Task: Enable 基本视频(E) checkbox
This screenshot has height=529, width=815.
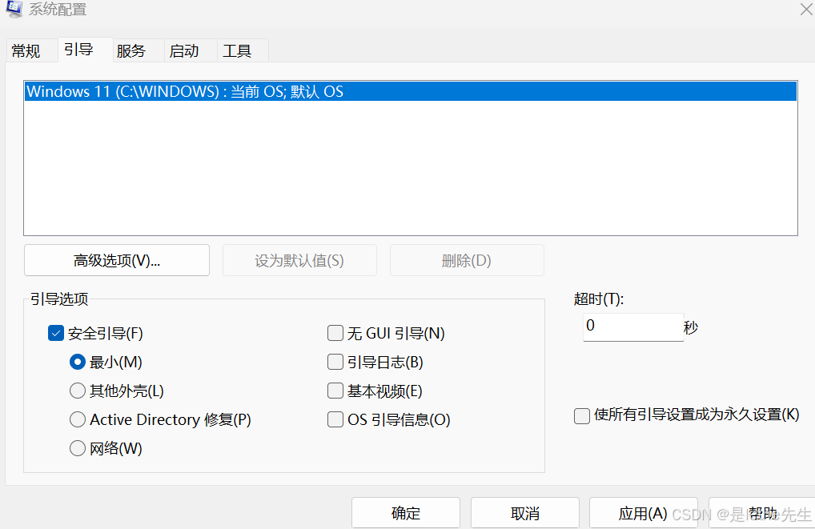Action: click(335, 391)
